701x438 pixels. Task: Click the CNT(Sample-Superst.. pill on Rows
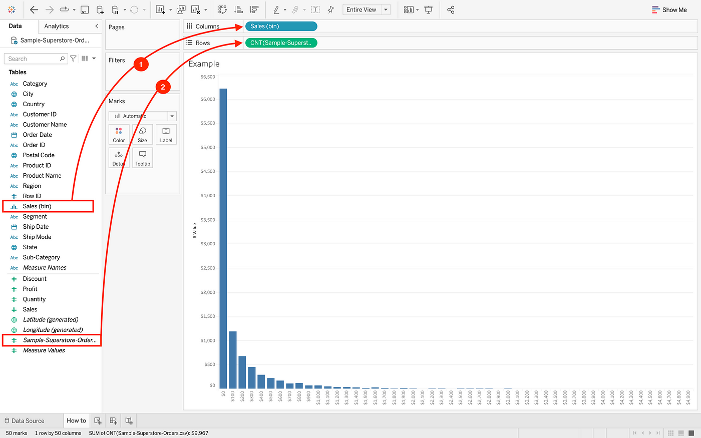(x=281, y=43)
